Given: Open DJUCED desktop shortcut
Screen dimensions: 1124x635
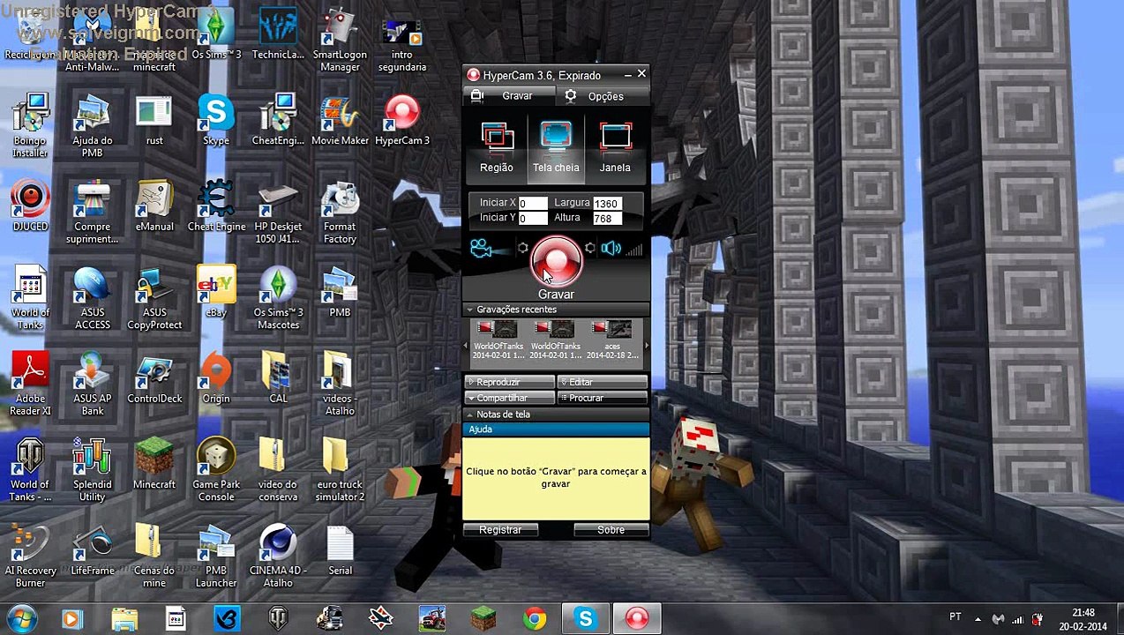Looking at the screenshot, I should coord(30,206).
